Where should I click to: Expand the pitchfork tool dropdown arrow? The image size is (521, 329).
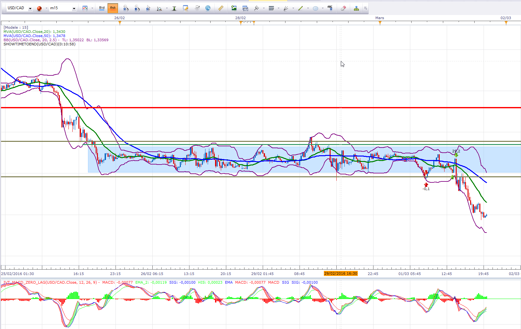264,8
